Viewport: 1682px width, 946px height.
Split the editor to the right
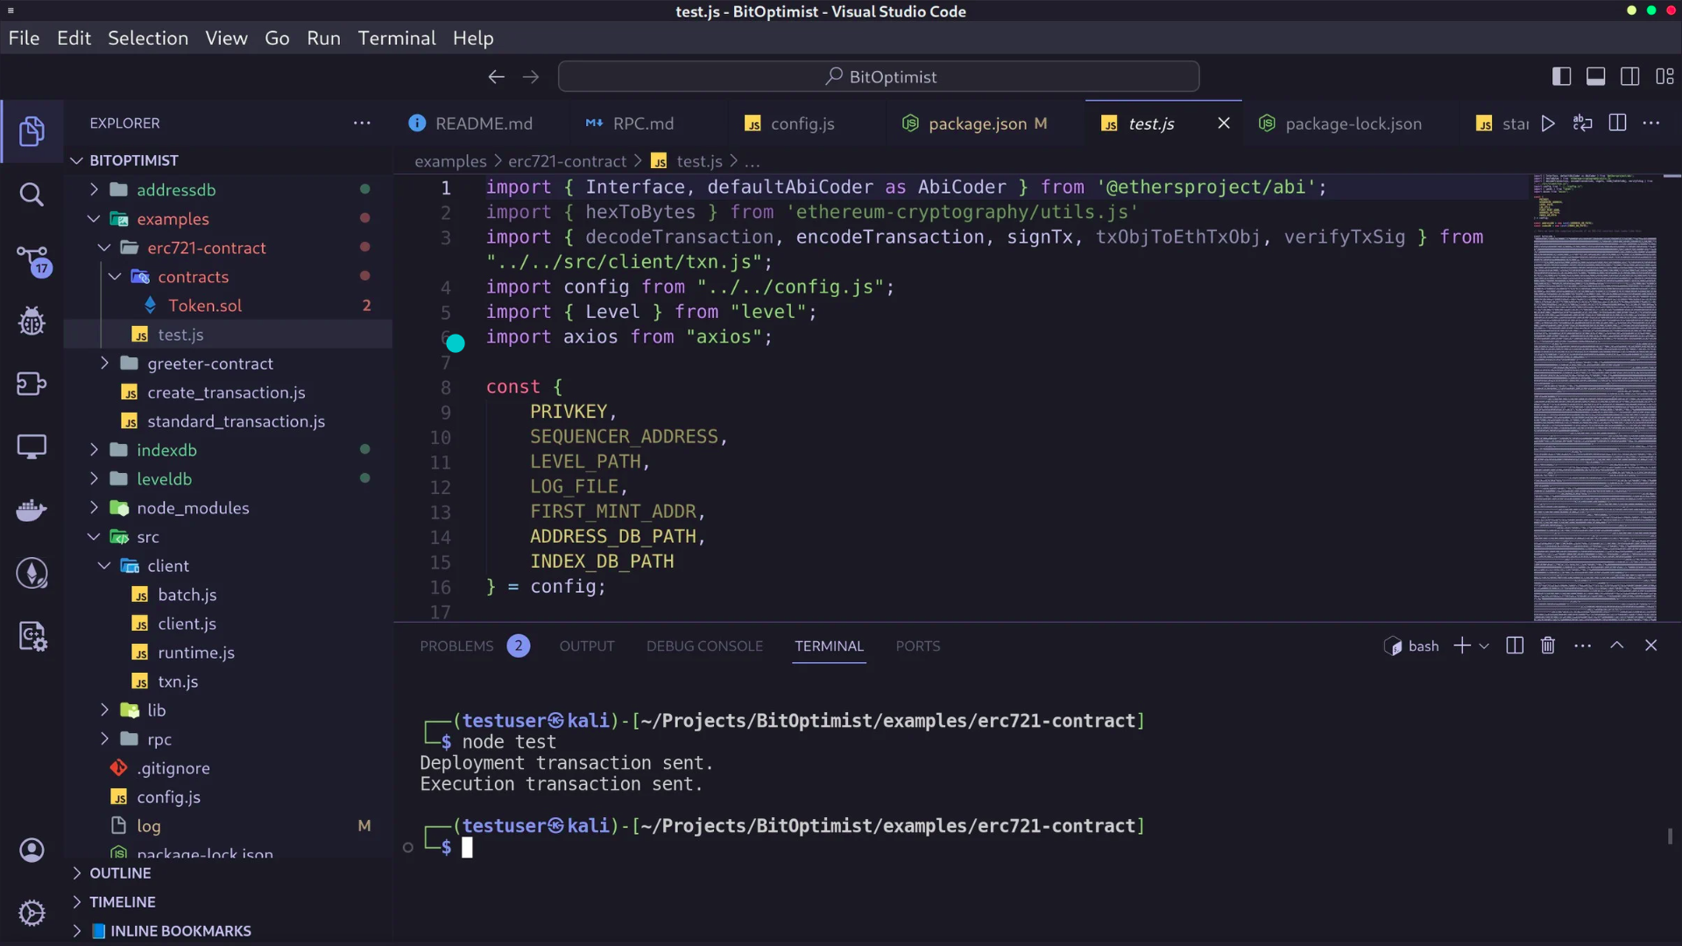(x=1617, y=124)
